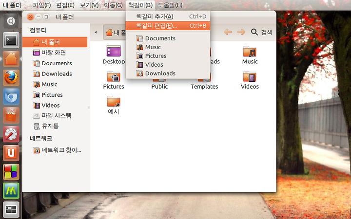351x219 pixels.
Task: Select the Public folder label
Action: (x=159, y=87)
